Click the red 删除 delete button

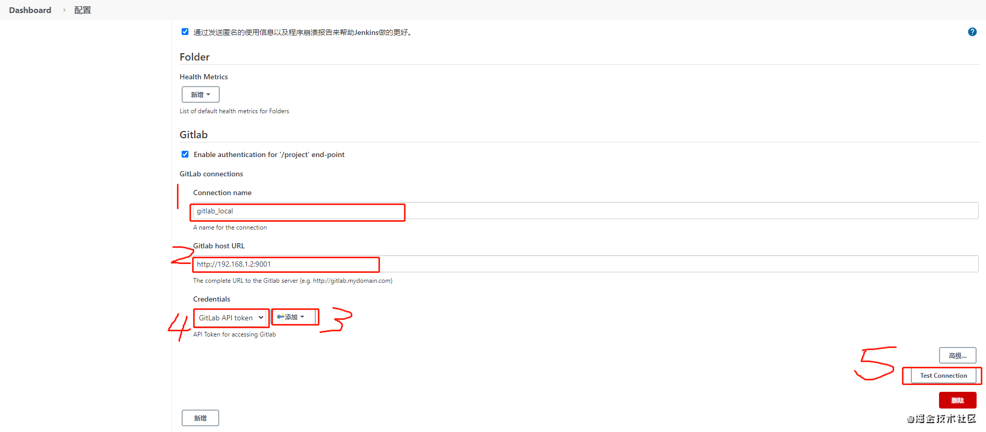[957, 400]
